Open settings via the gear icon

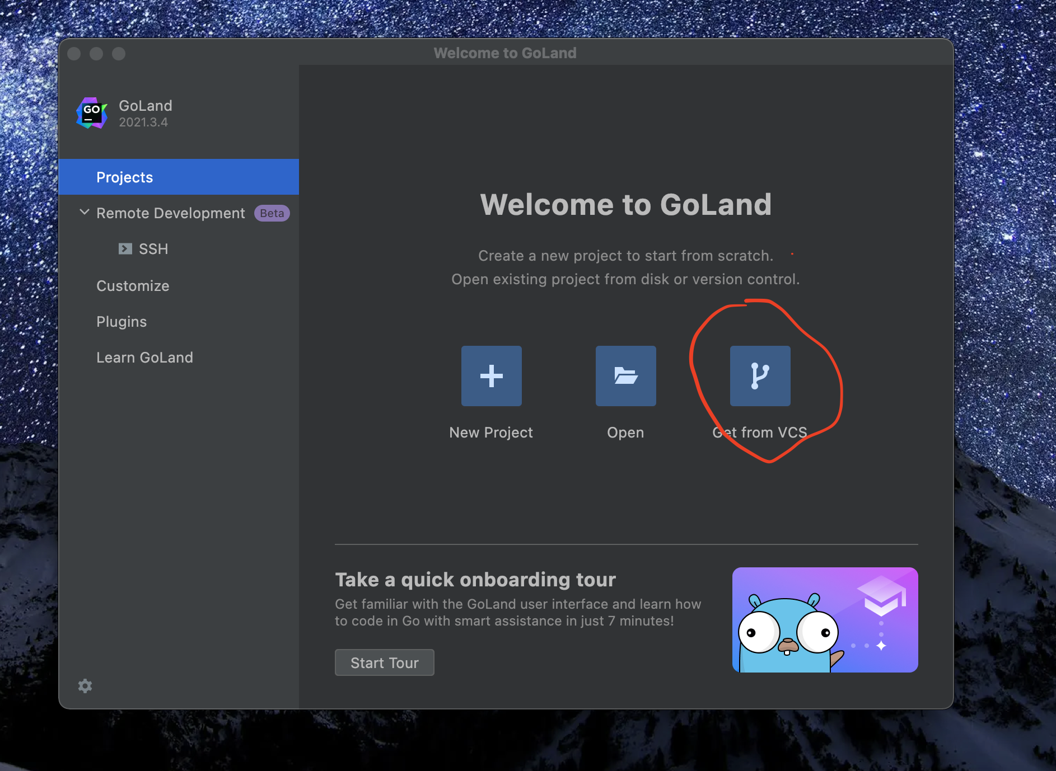point(85,686)
